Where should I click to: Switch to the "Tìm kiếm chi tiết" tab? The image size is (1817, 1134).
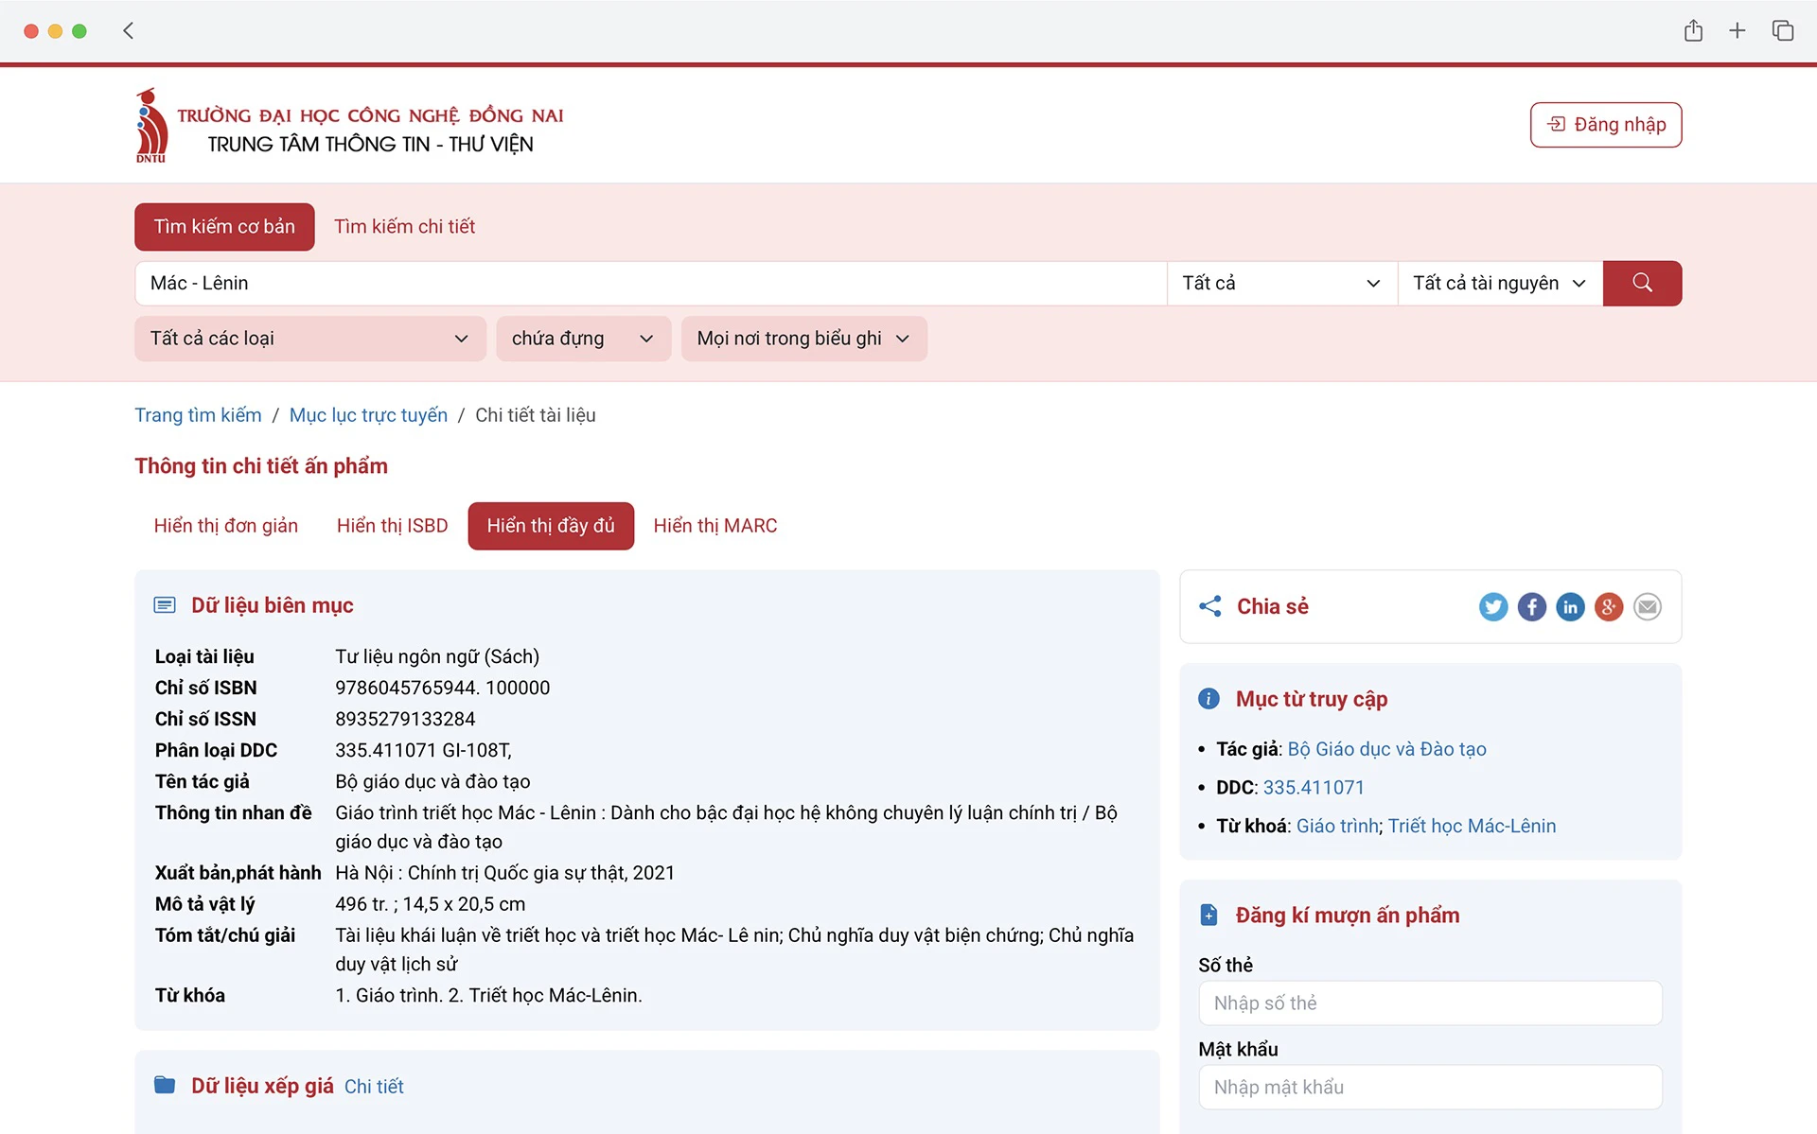point(404,227)
